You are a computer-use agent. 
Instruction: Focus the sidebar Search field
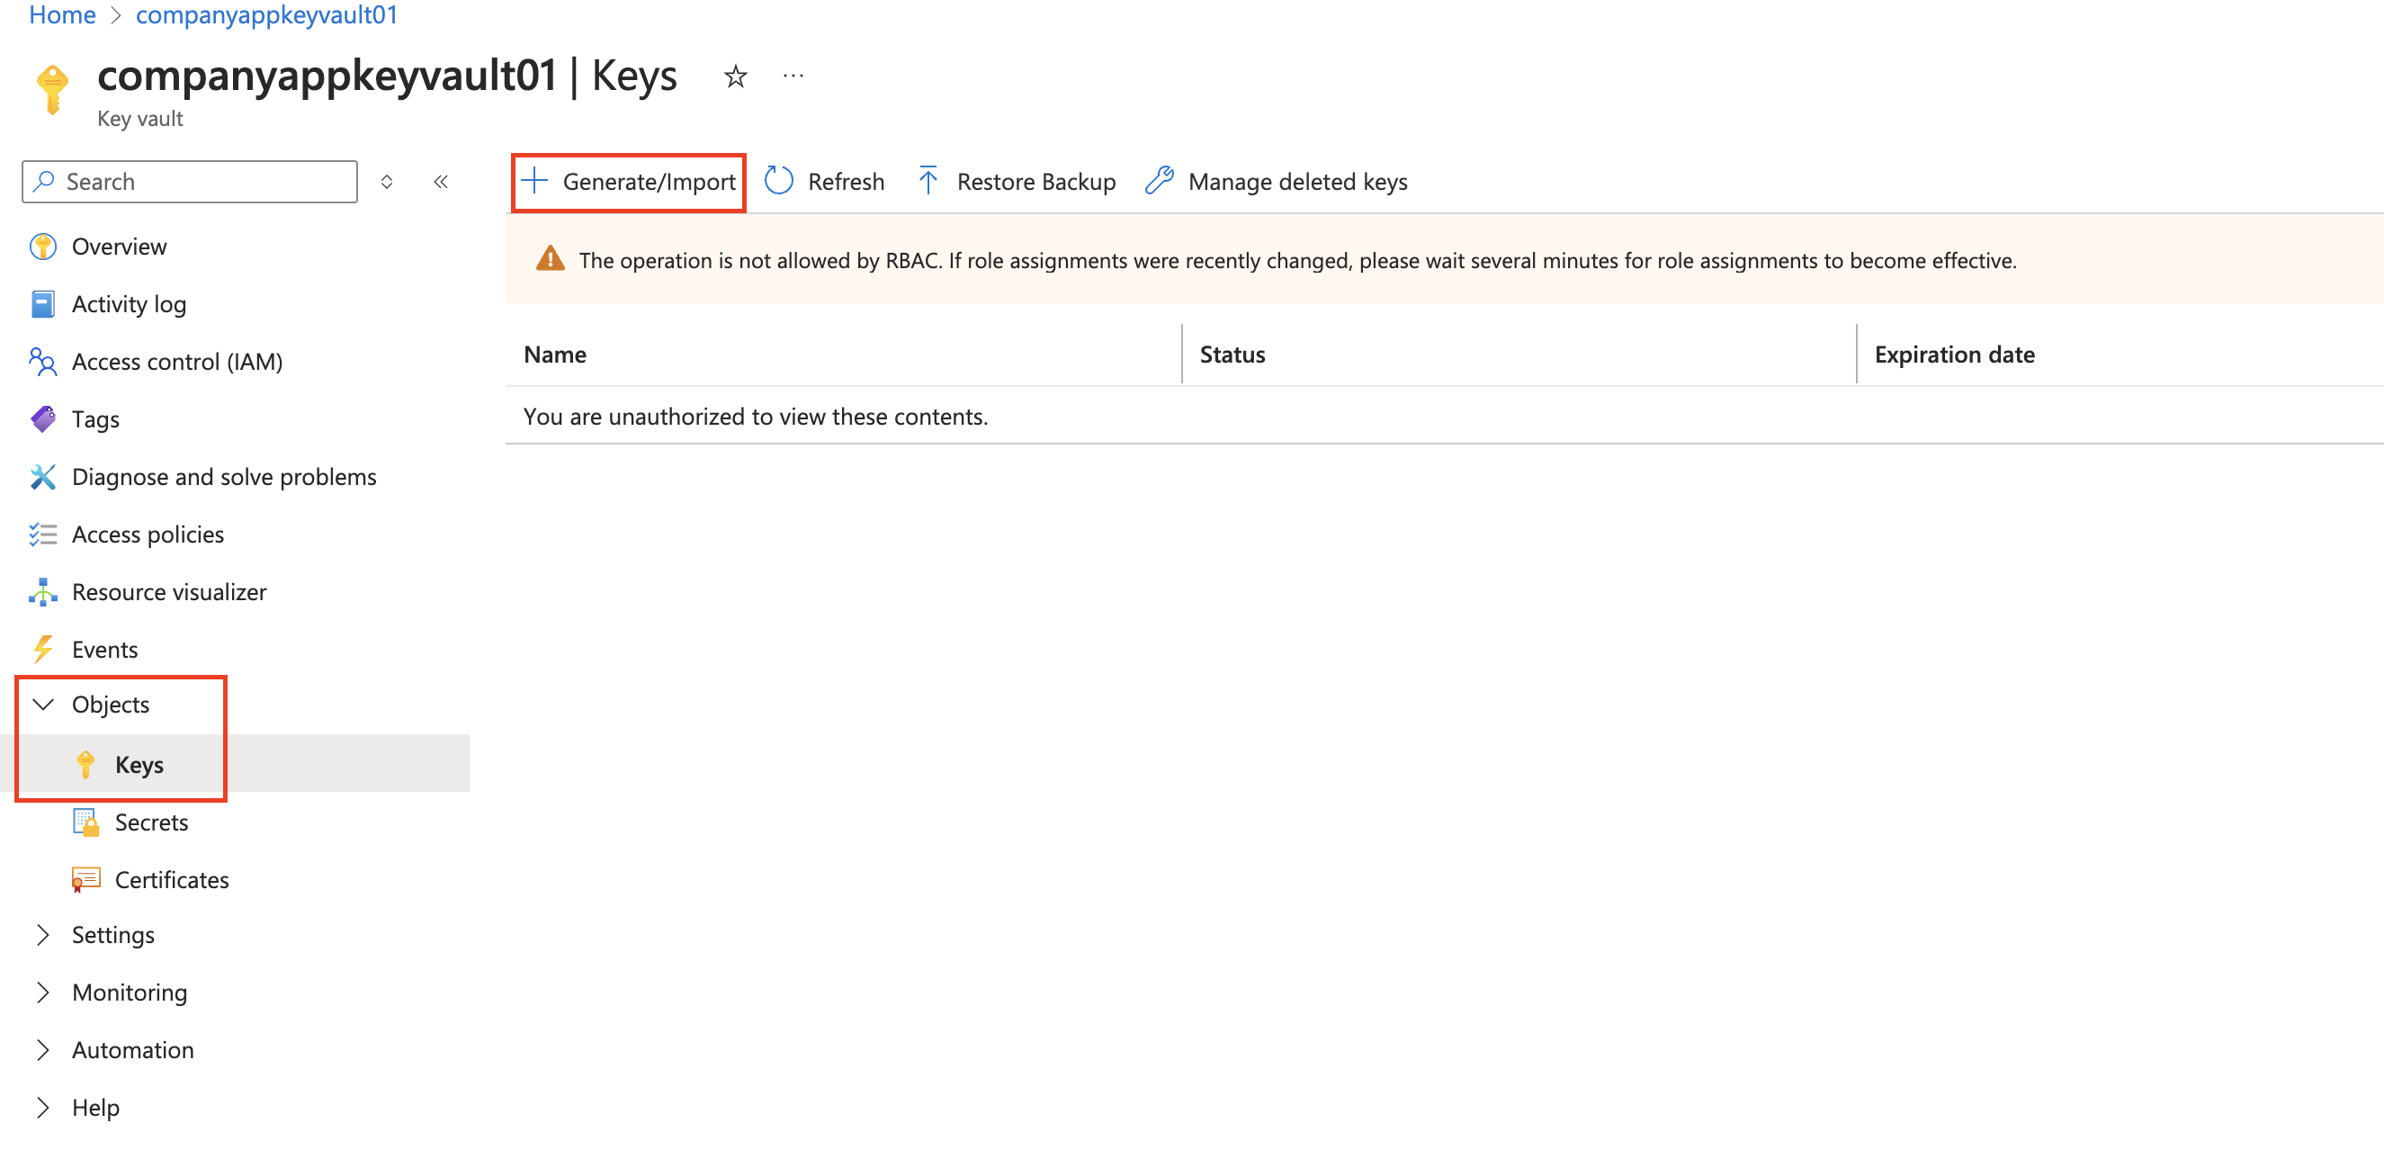(x=190, y=182)
